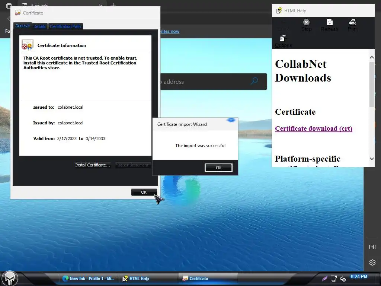Click the 6:24 PM taskbar clock
The image size is (381, 286).
(359, 277)
